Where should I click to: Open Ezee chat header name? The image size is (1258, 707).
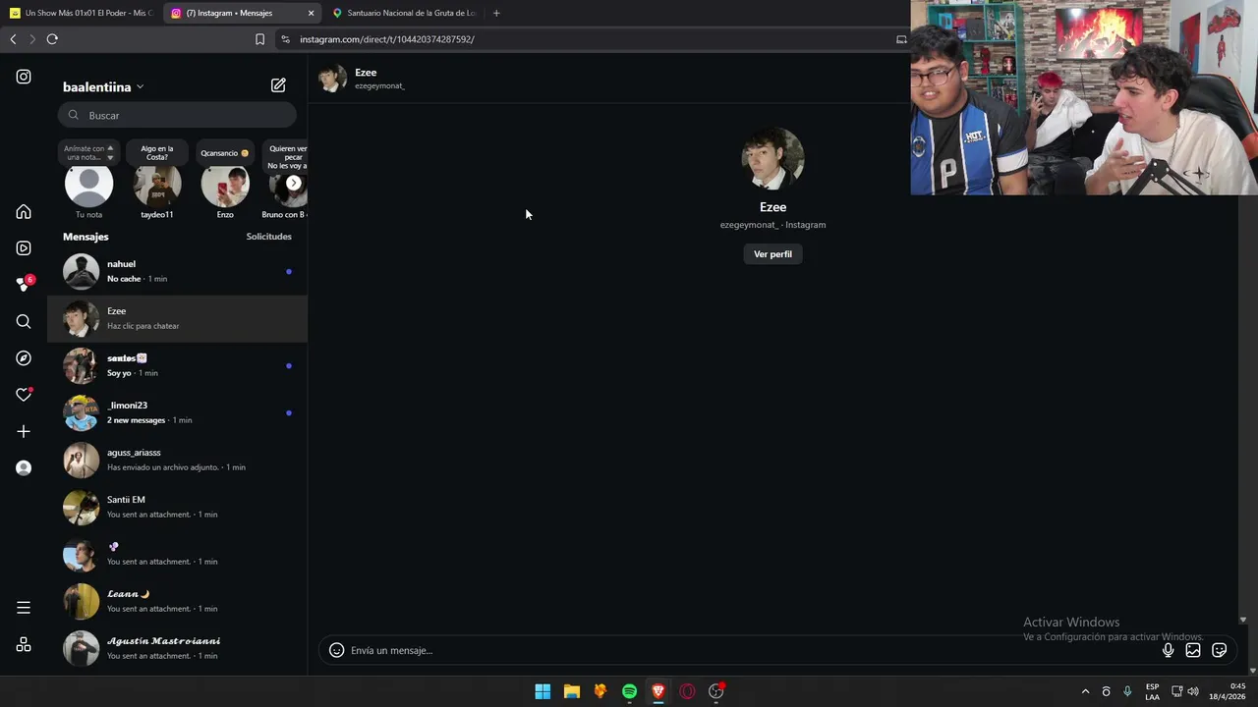coord(366,73)
